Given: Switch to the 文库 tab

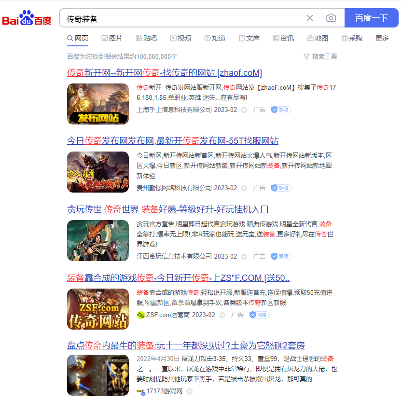Looking at the screenshot, I should point(249,39).
